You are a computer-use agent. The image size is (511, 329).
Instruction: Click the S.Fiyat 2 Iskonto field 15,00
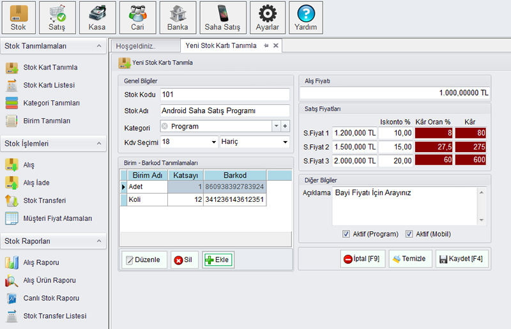[396, 147]
